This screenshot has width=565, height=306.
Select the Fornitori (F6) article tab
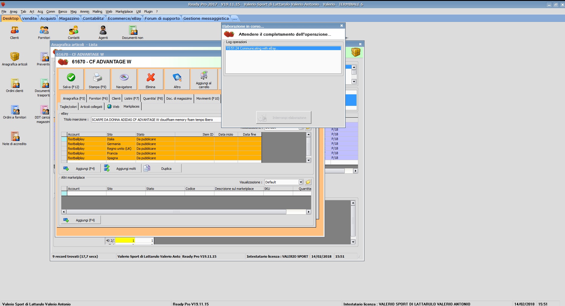98,98
